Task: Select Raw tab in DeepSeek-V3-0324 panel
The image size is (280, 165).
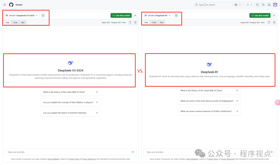Action: pos(23,22)
